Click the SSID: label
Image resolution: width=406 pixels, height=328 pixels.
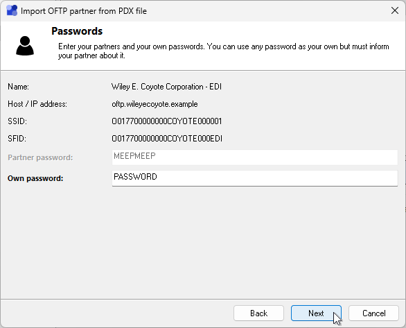pyautogui.click(x=17, y=121)
